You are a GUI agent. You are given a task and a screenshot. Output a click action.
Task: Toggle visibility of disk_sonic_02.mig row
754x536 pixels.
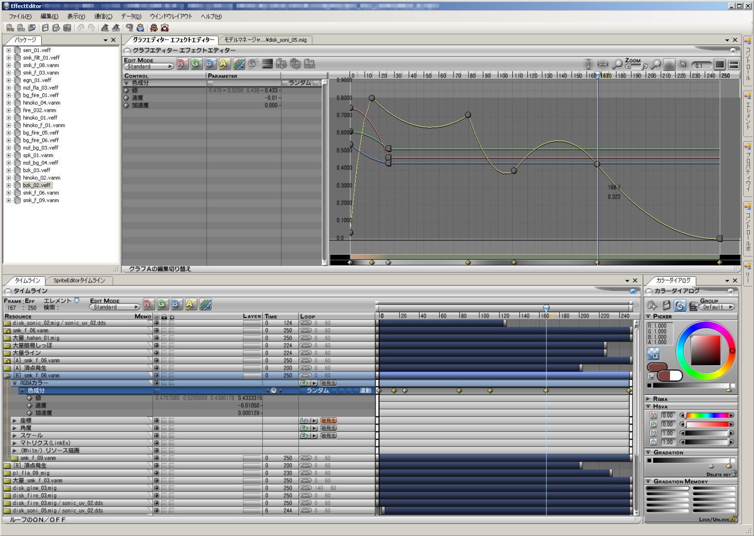[157, 323]
